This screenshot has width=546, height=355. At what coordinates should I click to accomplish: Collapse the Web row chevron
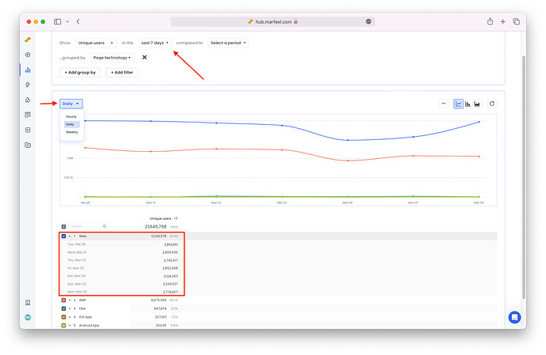click(70, 236)
